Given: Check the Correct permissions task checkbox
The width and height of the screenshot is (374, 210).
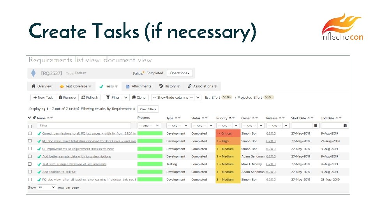Looking at the screenshot, I should point(30,133).
